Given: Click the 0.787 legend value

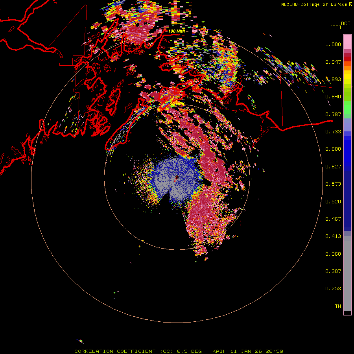Looking at the screenshot, I should point(333,114).
